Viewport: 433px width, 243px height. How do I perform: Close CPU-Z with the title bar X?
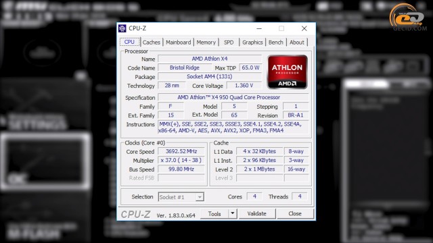click(304, 28)
